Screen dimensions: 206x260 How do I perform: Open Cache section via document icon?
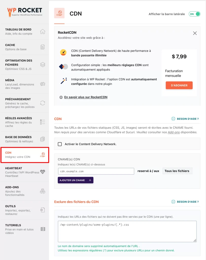point(43,47)
